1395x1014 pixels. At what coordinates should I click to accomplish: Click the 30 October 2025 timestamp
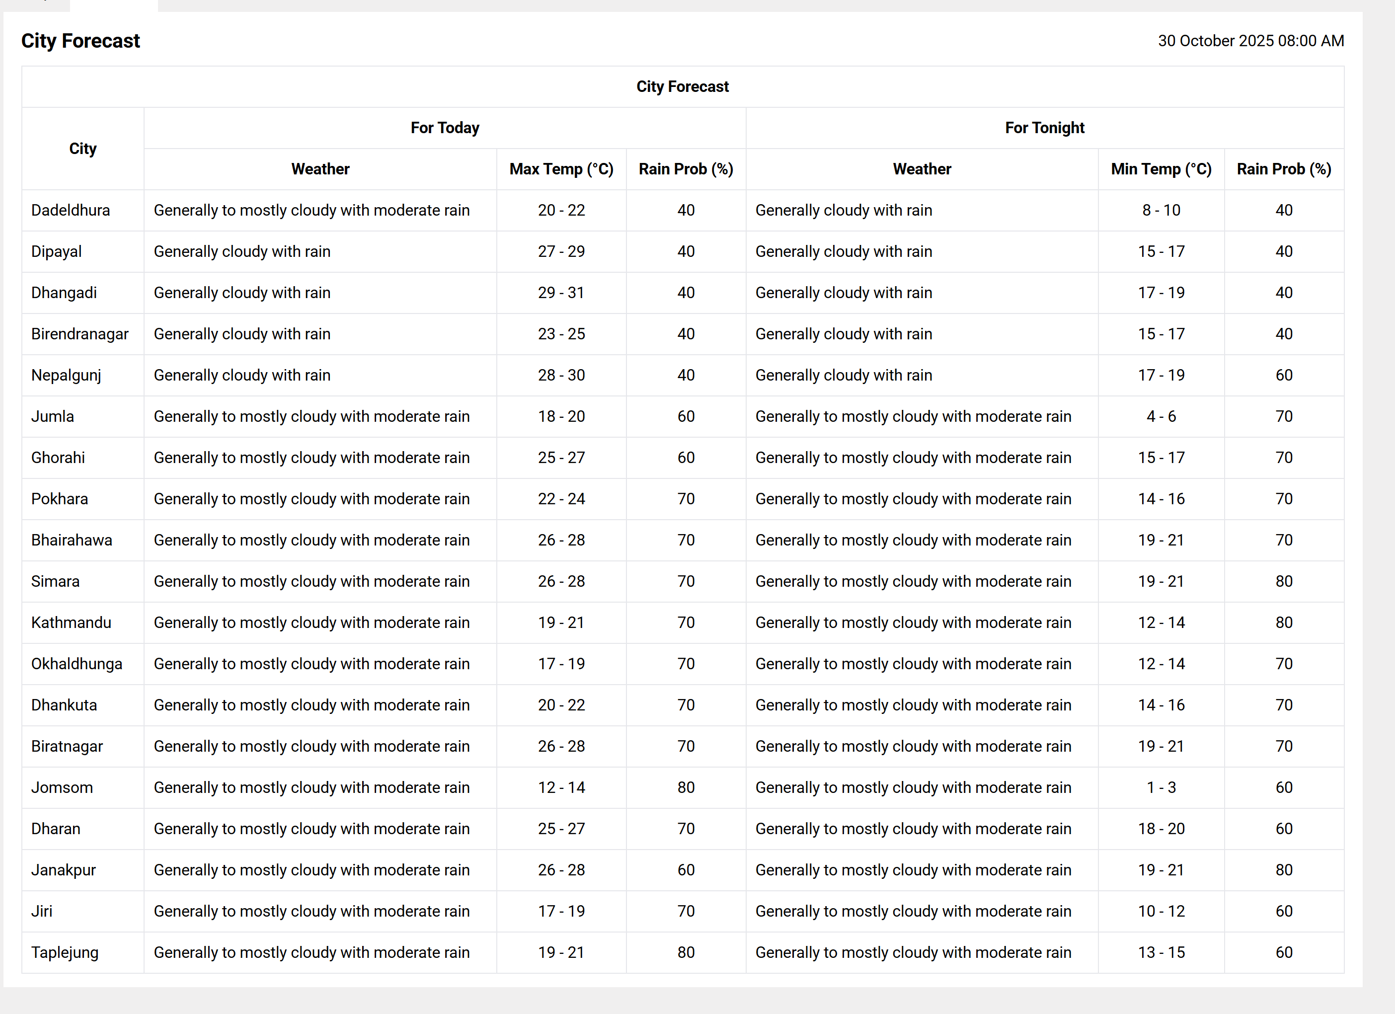click(1250, 41)
